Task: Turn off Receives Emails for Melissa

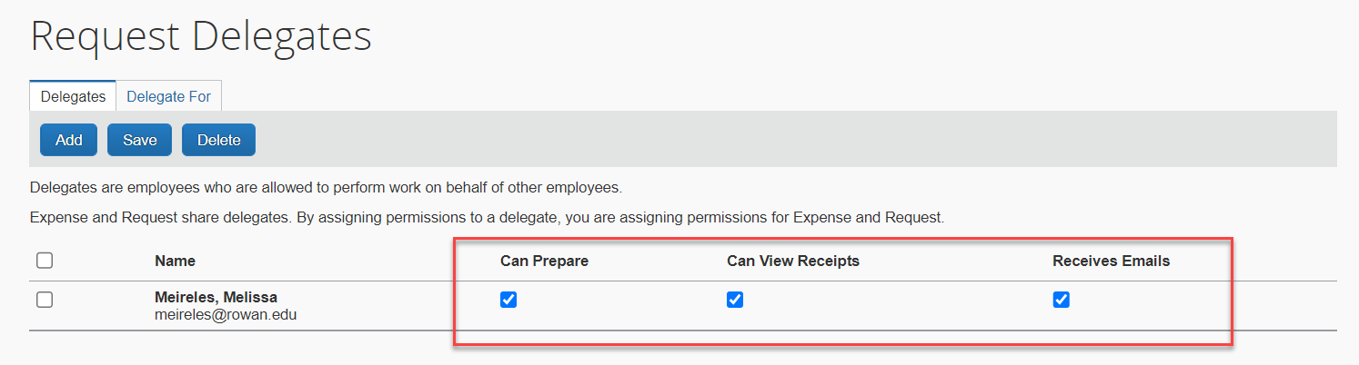Action: (1061, 300)
